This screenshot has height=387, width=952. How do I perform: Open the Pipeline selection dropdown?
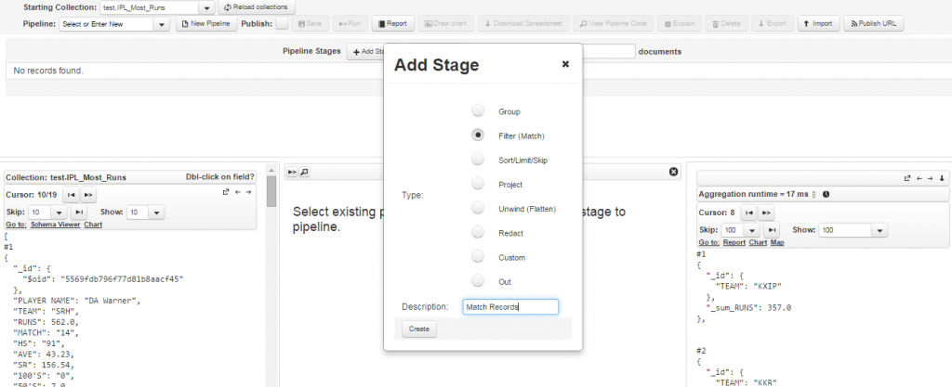[x=163, y=24]
